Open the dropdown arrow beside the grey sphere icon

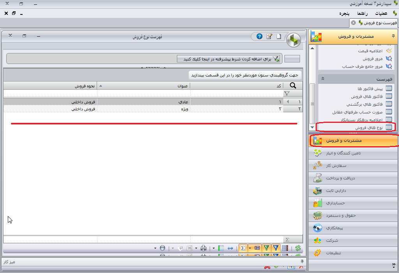[155, 248]
